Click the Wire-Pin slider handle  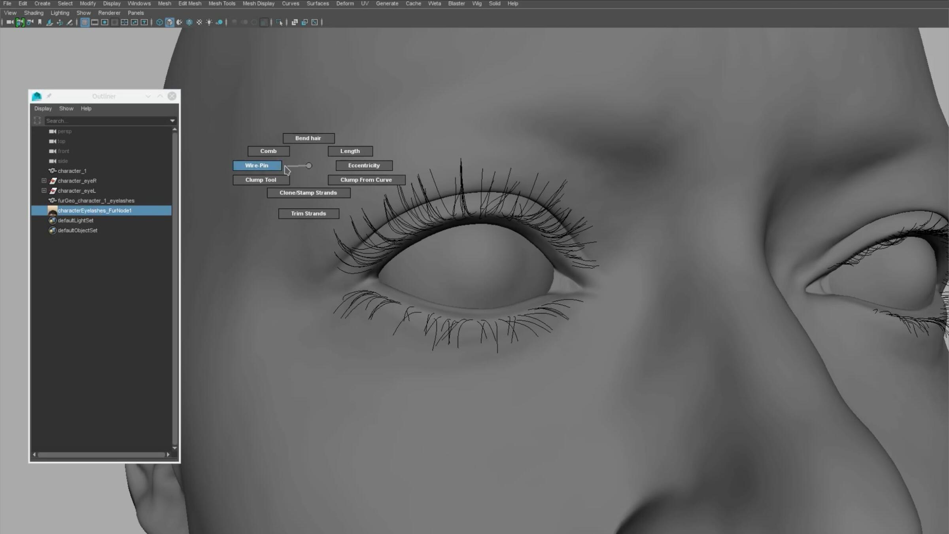coord(308,165)
